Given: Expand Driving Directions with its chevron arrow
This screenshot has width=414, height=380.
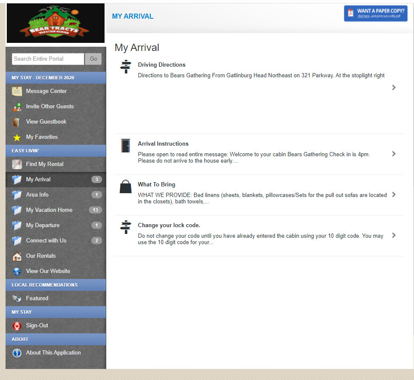Looking at the screenshot, I should coord(394,87).
